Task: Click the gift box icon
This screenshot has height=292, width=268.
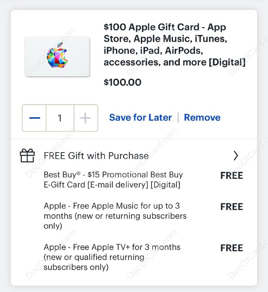Action: click(x=27, y=155)
